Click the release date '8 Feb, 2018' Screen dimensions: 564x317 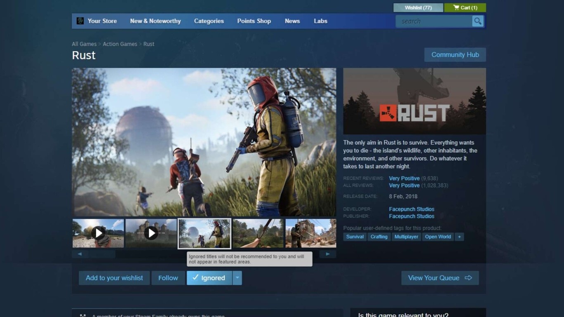[x=403, y=196]
